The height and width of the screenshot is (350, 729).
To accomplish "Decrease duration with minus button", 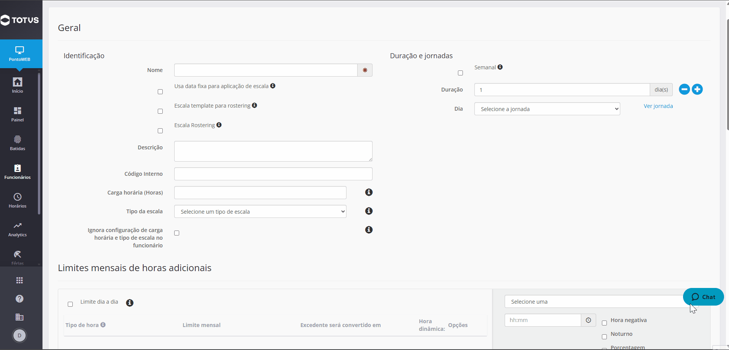I will 684,89.
